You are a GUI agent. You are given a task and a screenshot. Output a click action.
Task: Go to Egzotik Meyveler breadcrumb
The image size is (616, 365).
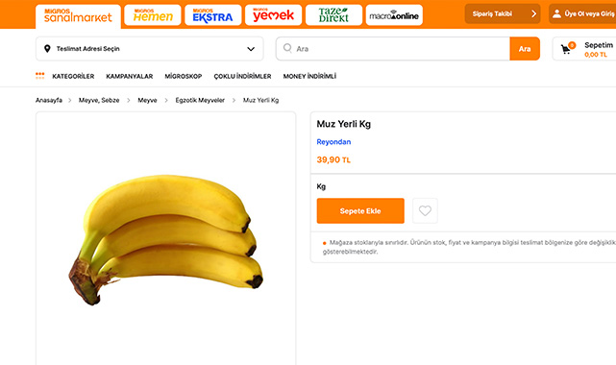[200, 100]
